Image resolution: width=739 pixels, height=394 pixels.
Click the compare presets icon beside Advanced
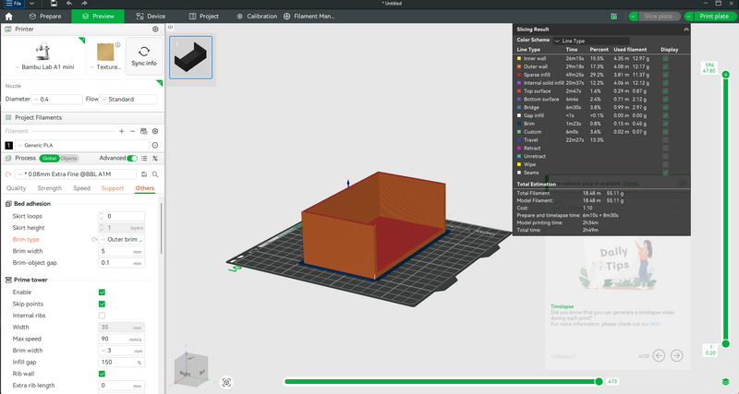coord(155,158)
